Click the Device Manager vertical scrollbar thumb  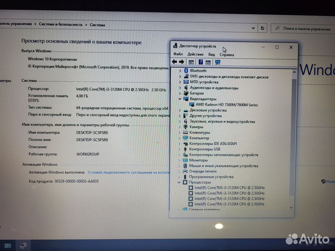coord(293,137)
